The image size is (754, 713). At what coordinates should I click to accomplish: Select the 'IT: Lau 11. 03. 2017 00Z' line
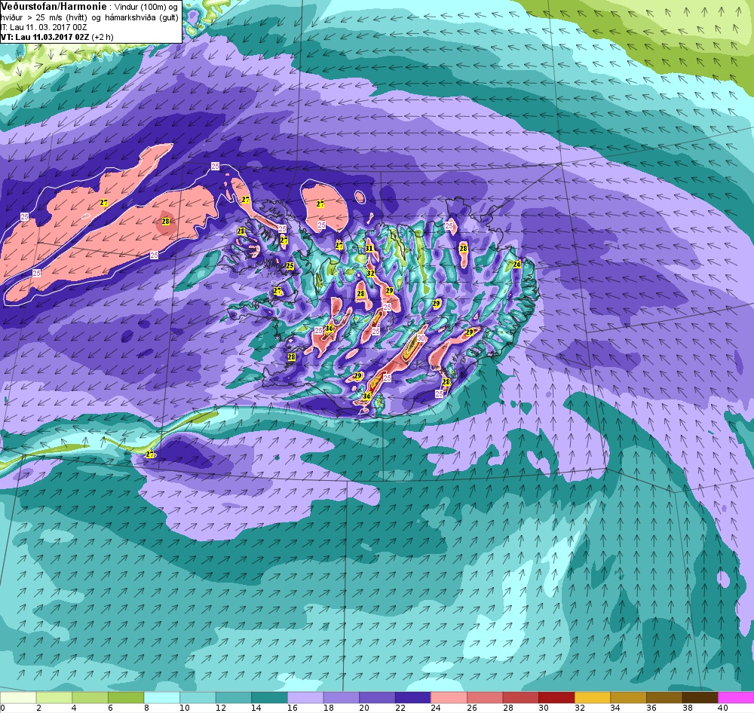point(44,27)
